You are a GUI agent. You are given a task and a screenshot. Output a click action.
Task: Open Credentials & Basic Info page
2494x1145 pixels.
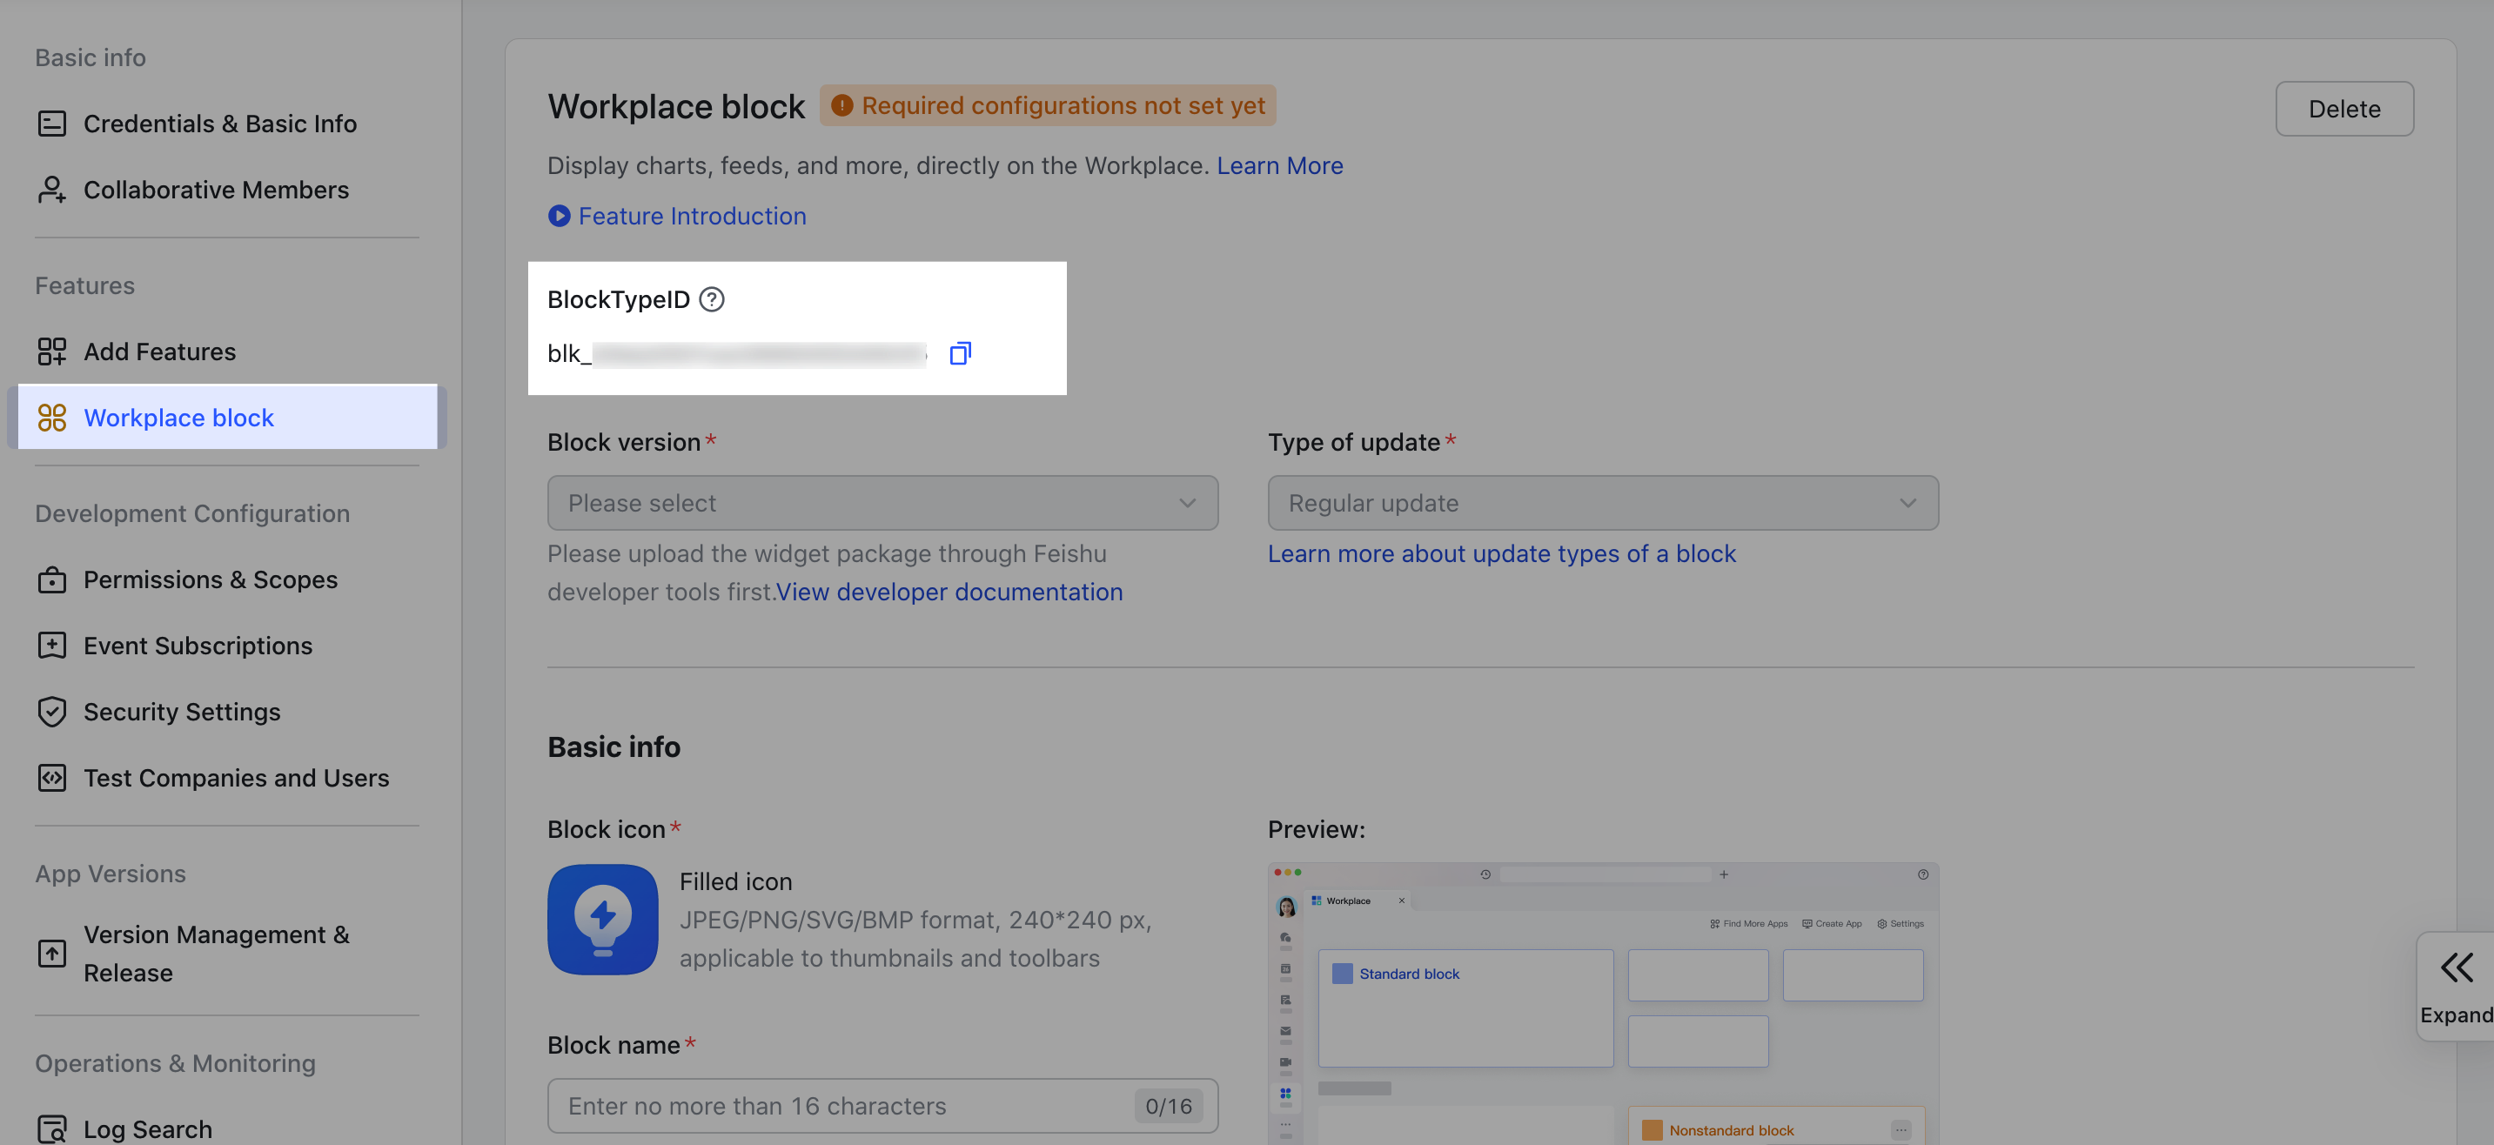pyautogui.click(x=220, y=124)
